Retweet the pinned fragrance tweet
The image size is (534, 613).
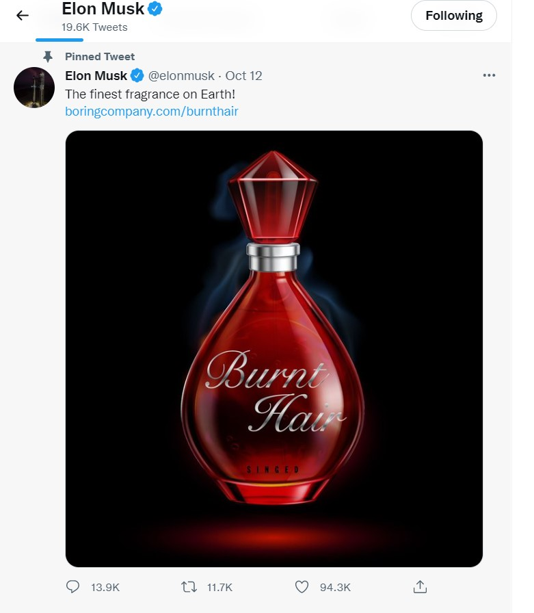tap(187, 587)
